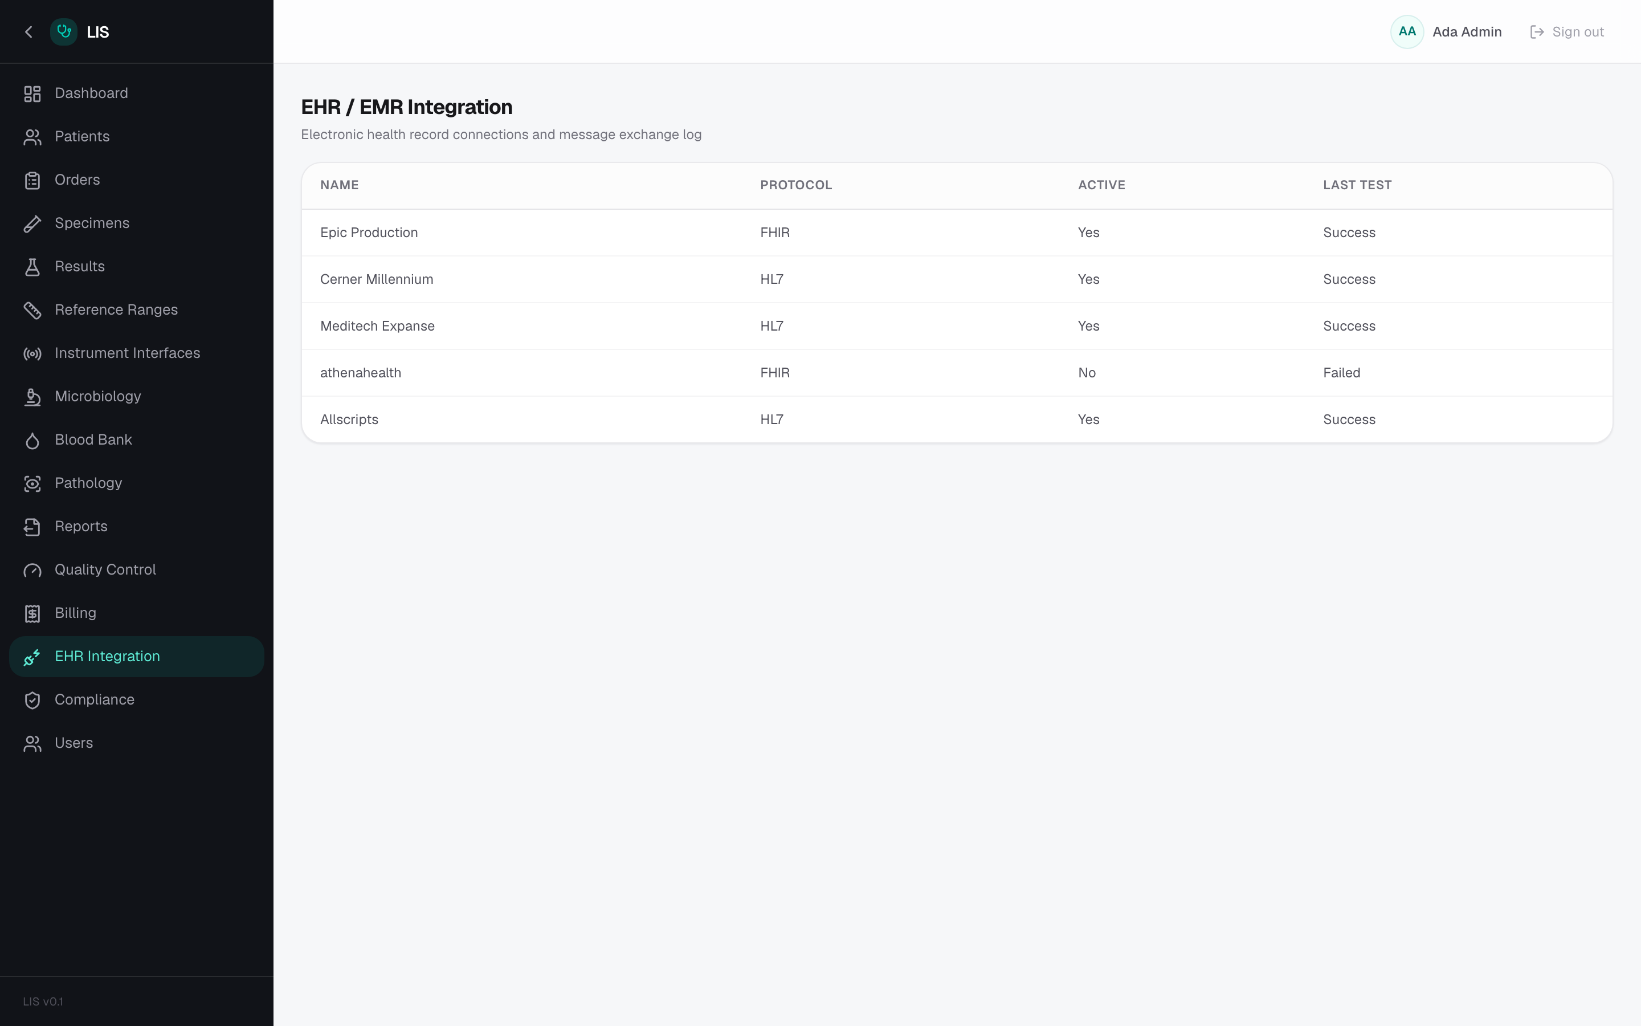The image size is (1641, 1026).
Task: Click the Microbiology microscope icon
Action: pos(32,397)
